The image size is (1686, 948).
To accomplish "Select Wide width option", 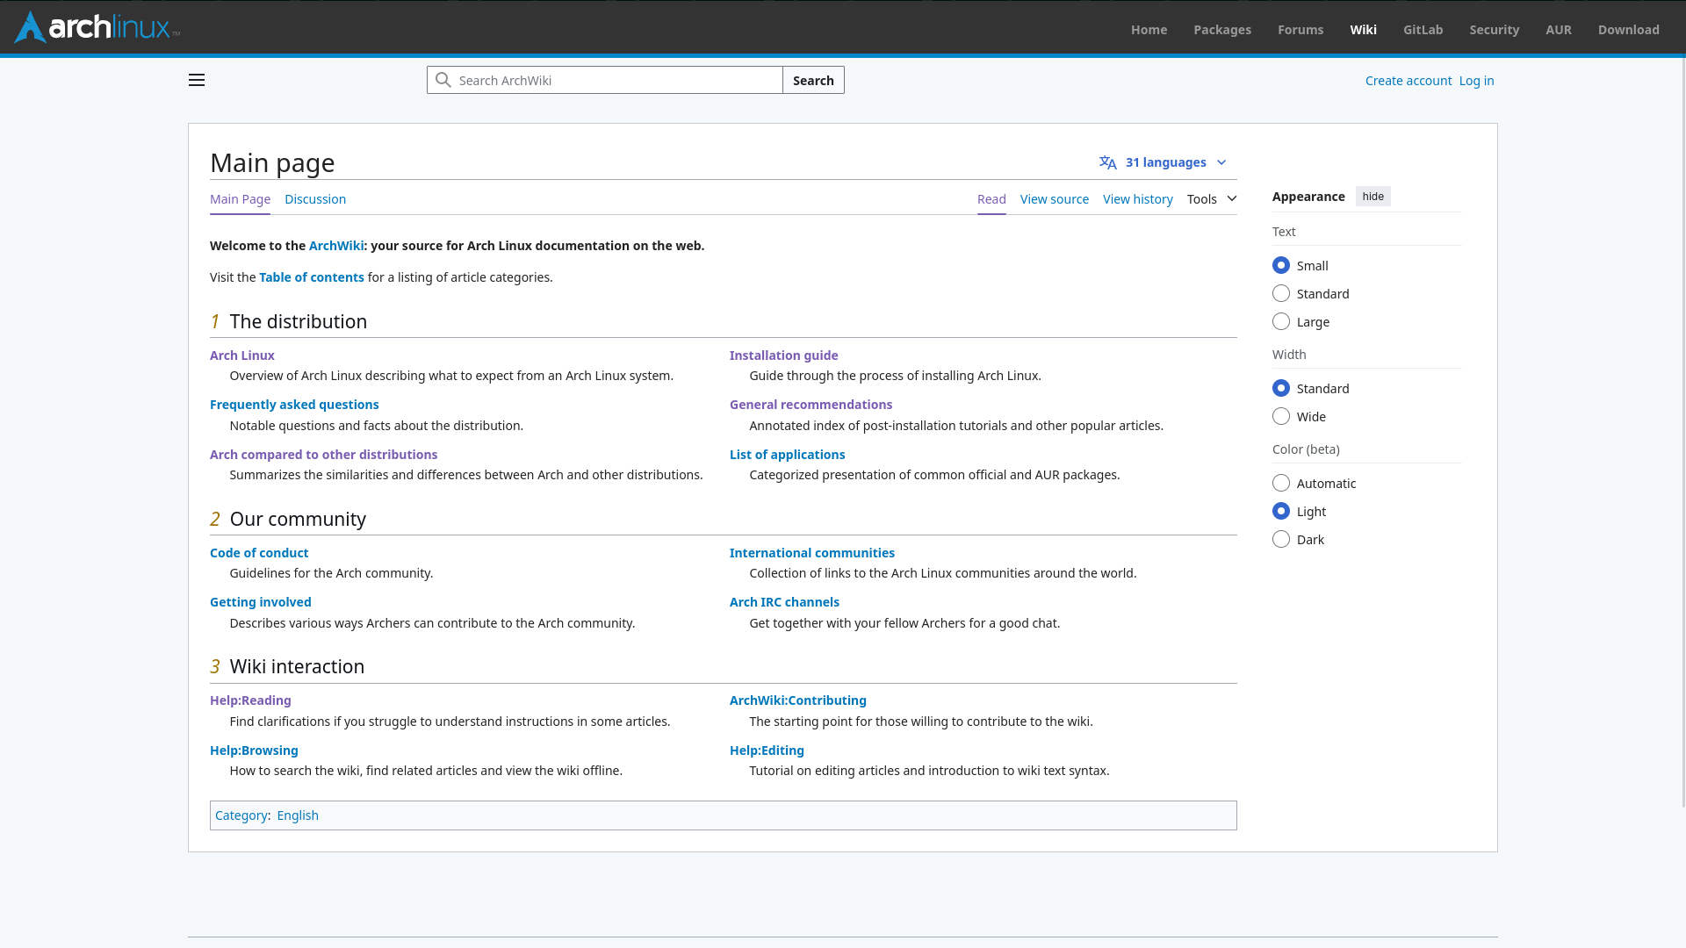I will pyautogui.click(x=1281, y=416).
